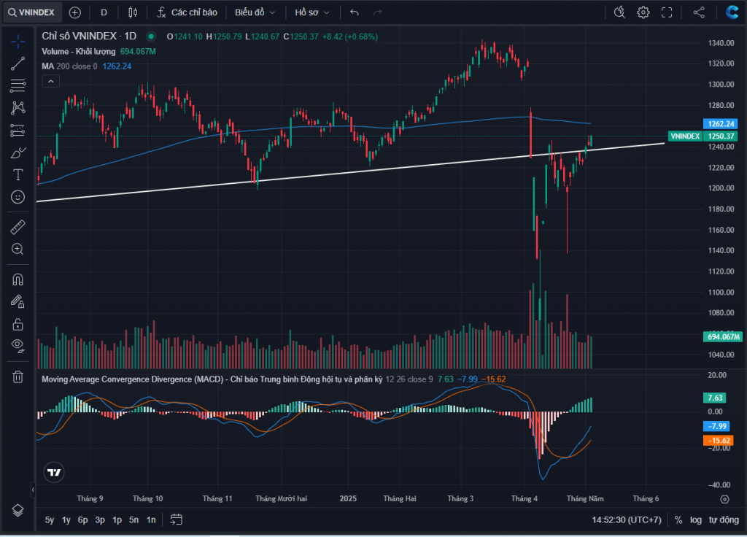This screenshot has height=537, width=747.
Task: Open the TradingView logo link
Action: click(x=54, y=472)
